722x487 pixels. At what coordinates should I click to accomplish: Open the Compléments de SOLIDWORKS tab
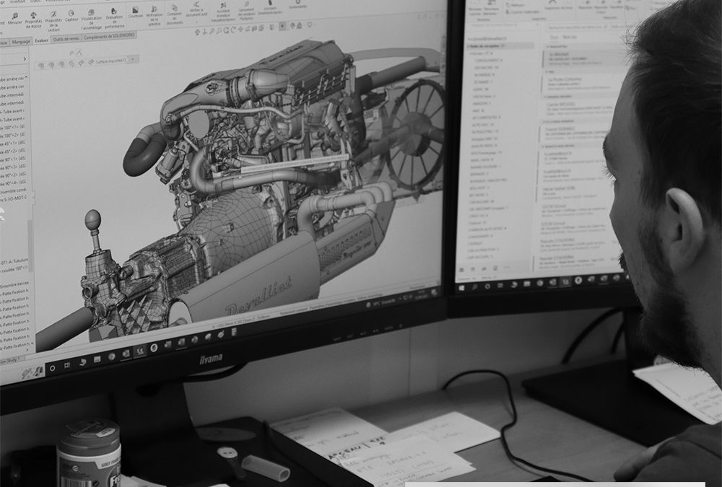coord(110,37)
